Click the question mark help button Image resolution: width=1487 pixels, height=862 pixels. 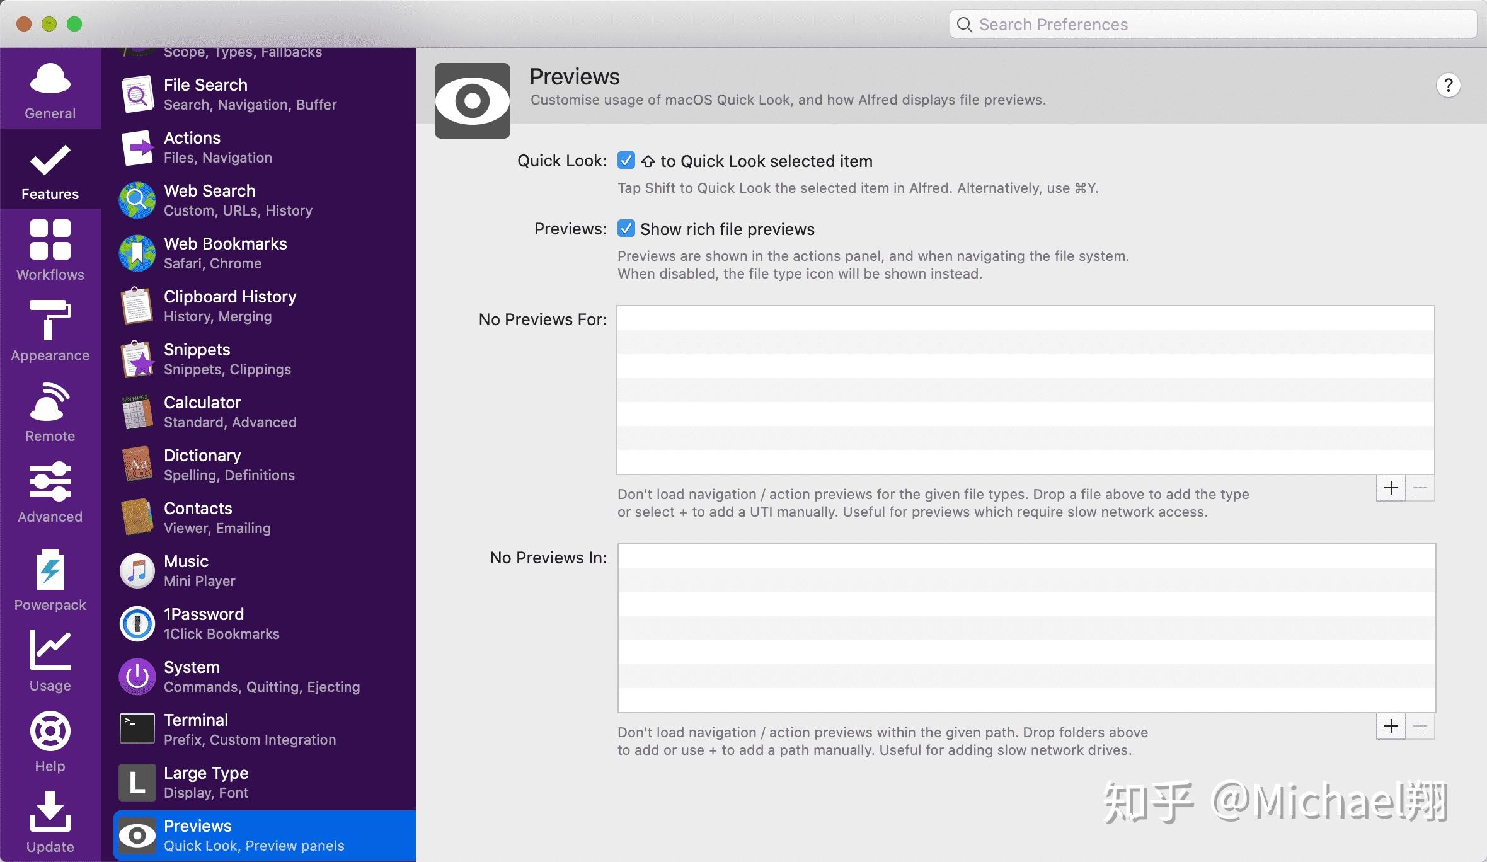click(x=1448, y=85)
